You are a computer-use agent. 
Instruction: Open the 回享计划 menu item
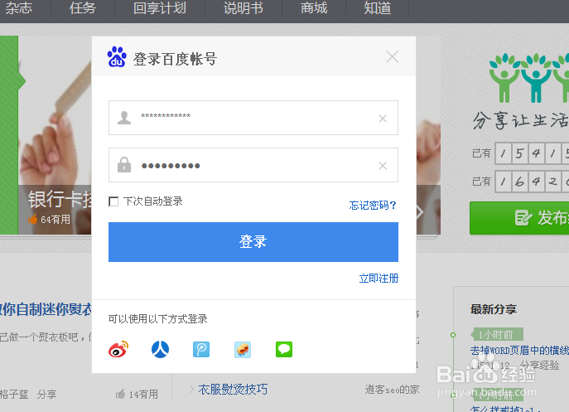tap(160, 8)
